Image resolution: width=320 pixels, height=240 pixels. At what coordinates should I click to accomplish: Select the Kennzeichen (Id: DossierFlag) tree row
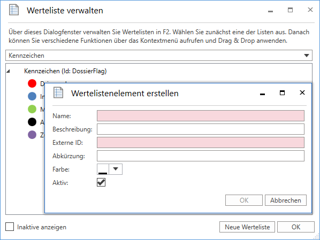(65, 71)
